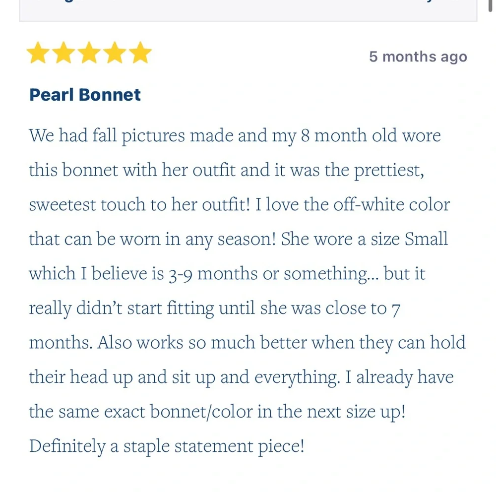This screenshot has width=496, height=496.
Task: Click the line starting 'their head up and sit'
Action: pyautogui.click(x=241, y=377)
